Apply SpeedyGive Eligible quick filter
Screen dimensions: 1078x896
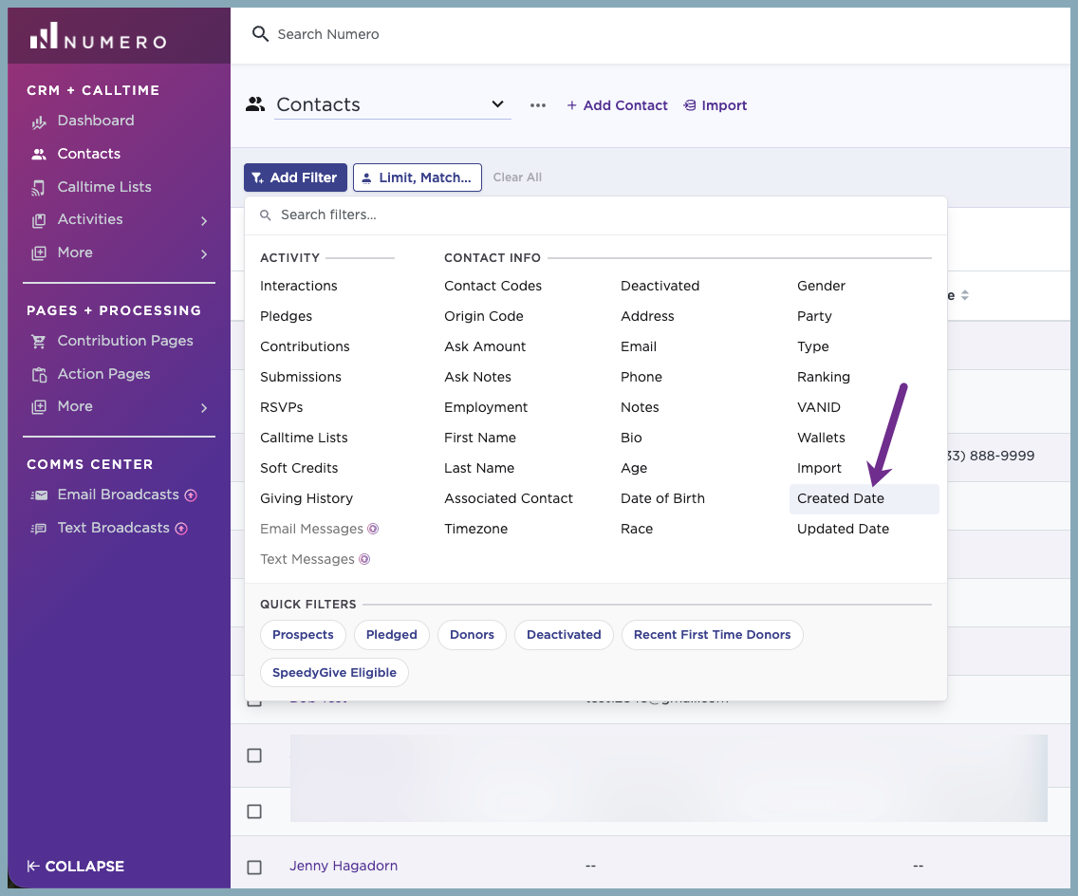pyautogui.click(x=334, y=673)
